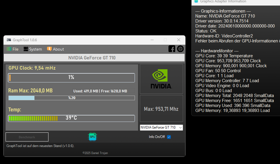The height and width of the screenshot is (164, 280).
Task: Click the globe website icon
Action: click(180, 49)
